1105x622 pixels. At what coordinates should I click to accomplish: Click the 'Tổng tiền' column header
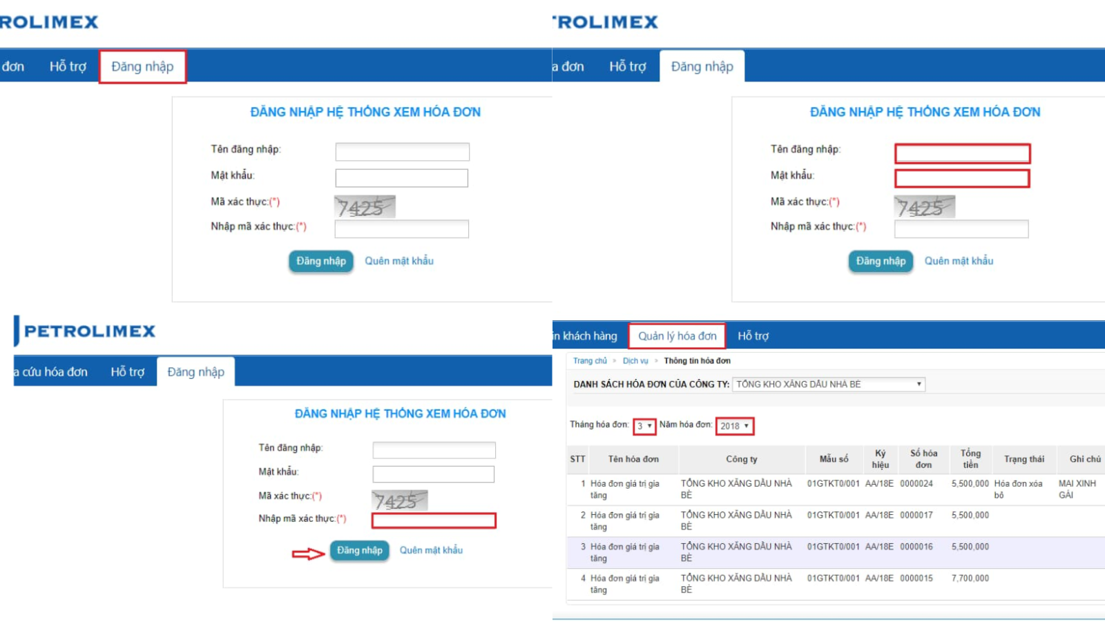point(970,459)
